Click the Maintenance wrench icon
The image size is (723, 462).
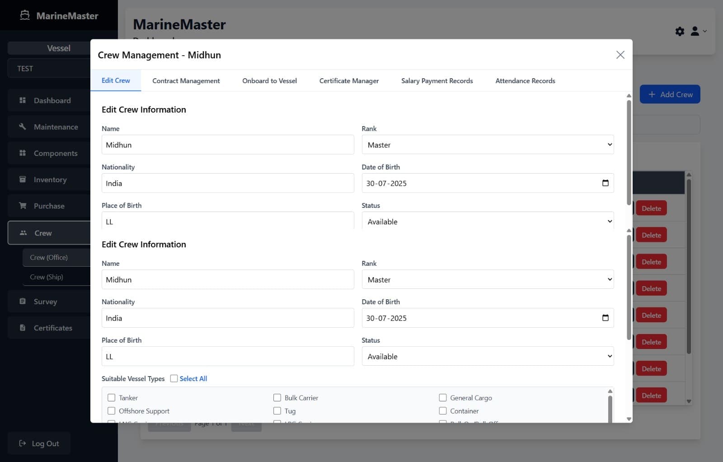point(23,127)
